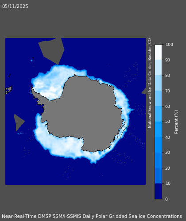Click the small gray triangle at right map edge
This screenshot has height=221, width=186.
pos(144,91)
